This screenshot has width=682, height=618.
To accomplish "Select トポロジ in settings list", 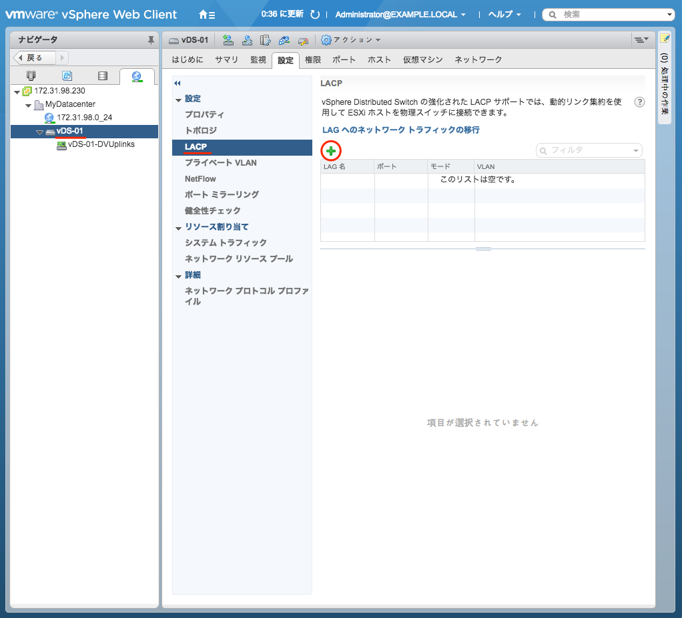I will pos(201,130).
